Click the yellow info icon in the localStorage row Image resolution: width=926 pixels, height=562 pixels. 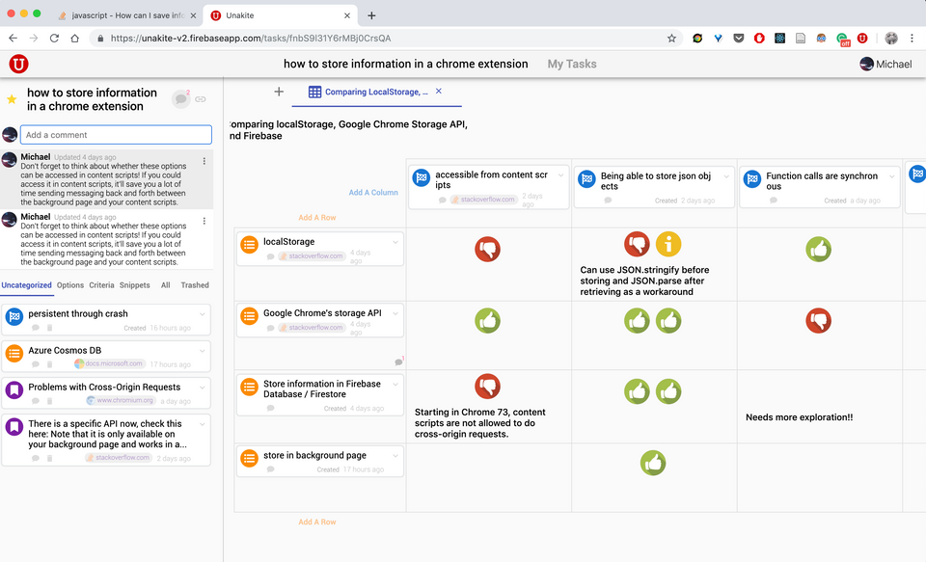[x=670, y=245]
